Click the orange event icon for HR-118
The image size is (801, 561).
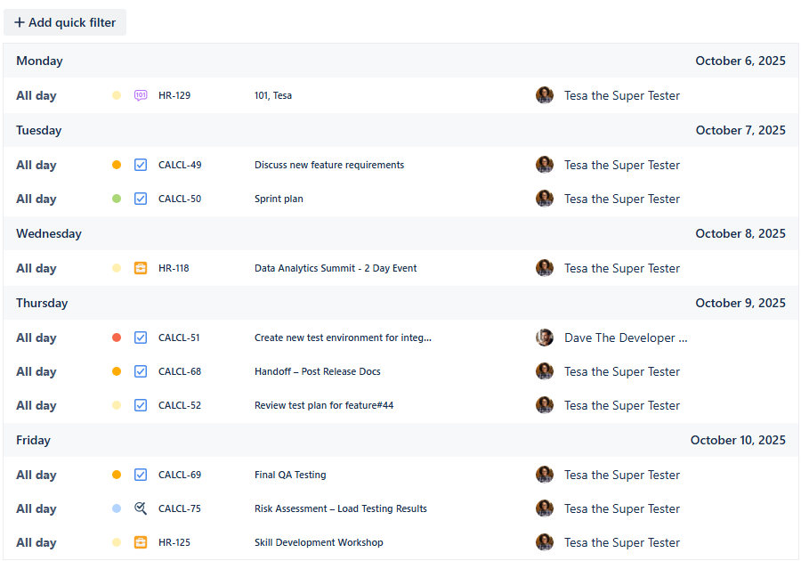[x=141, y=268]
